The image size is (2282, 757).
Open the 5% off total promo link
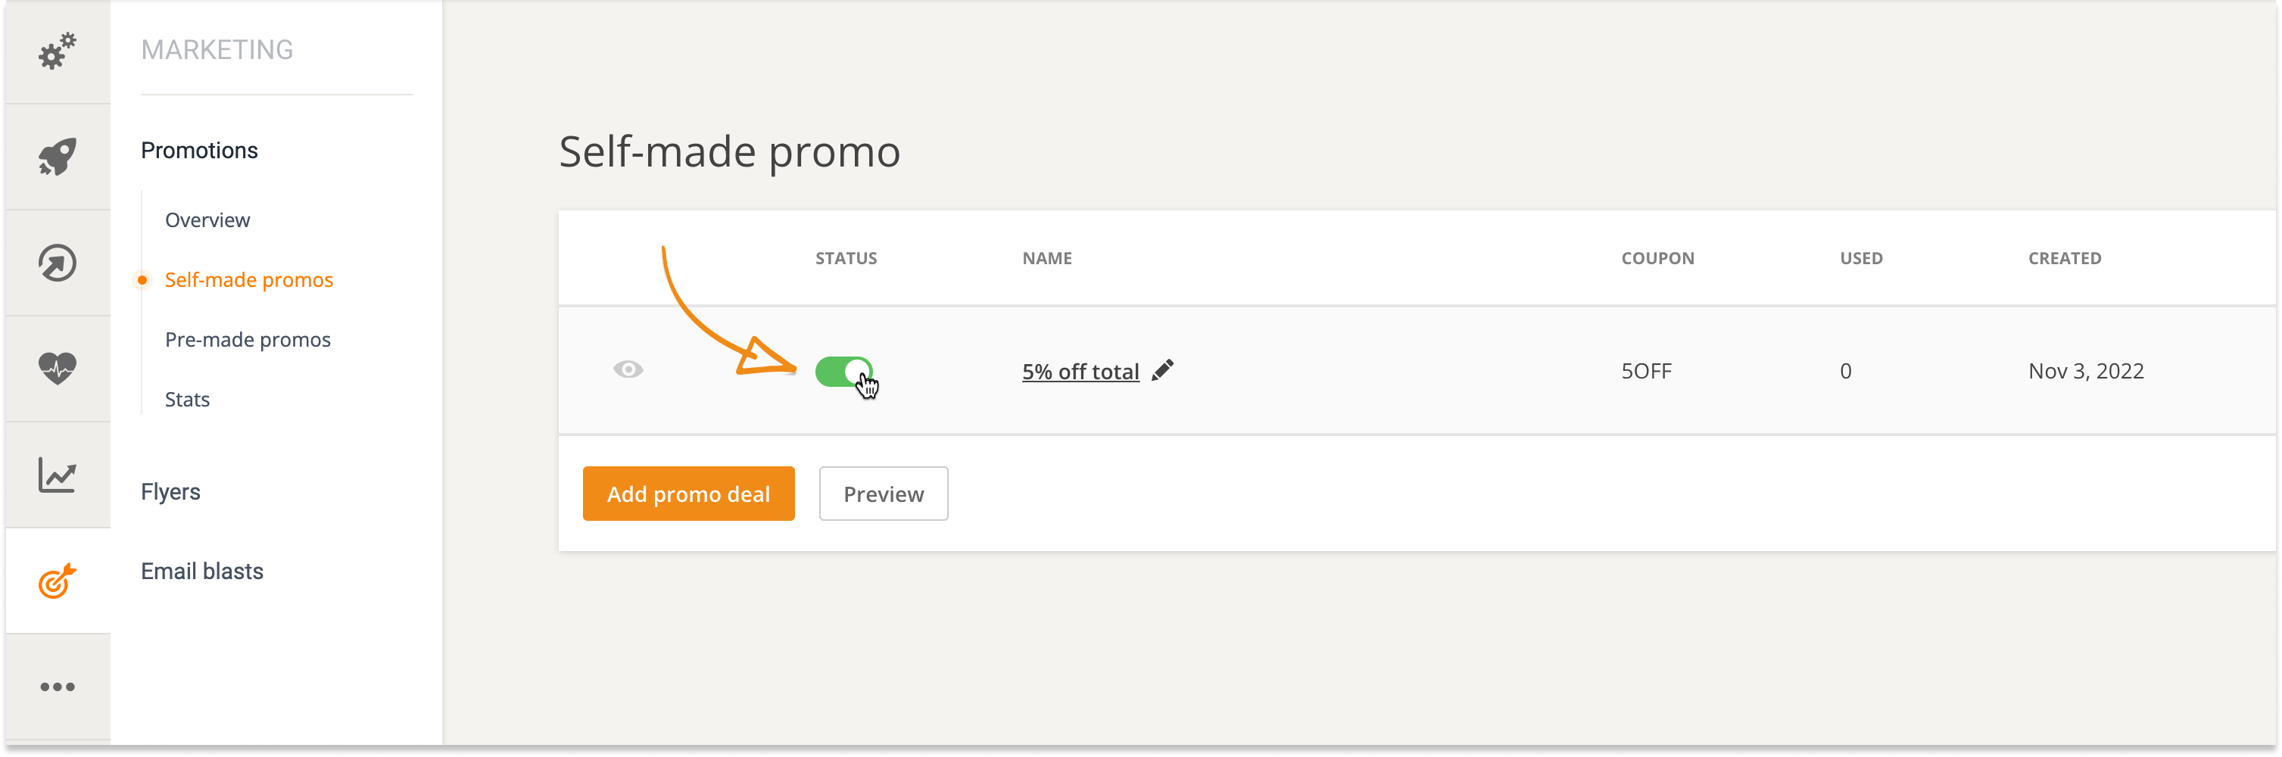pyautogui.click(x=1080, y=371)
